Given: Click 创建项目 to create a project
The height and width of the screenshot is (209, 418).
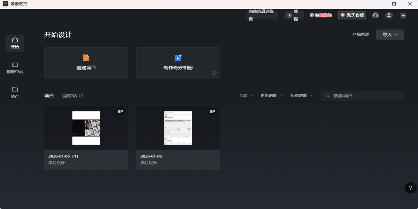Looking at the screenshot, I should [x=86, y=63].
